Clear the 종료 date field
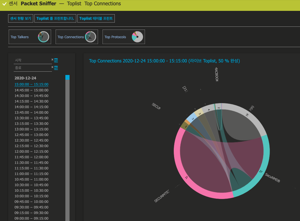The width and height of the screenshot is (300, 221). [x=52, y=67]
